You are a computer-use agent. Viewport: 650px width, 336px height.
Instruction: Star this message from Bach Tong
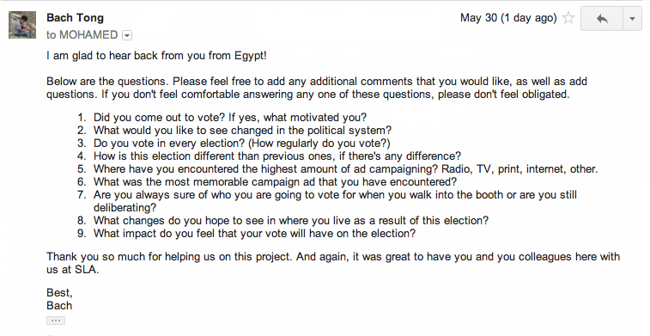click(568, 18)
